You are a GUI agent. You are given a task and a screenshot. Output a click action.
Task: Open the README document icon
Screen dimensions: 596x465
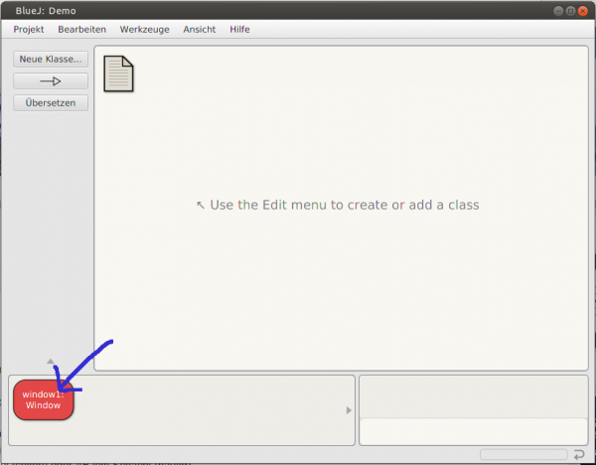pos(119,74)
